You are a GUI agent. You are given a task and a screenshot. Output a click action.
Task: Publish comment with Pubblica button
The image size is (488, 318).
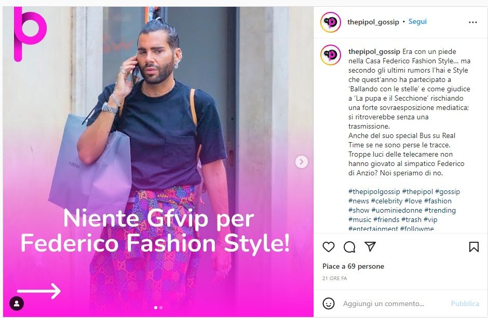tap(465, 303)
